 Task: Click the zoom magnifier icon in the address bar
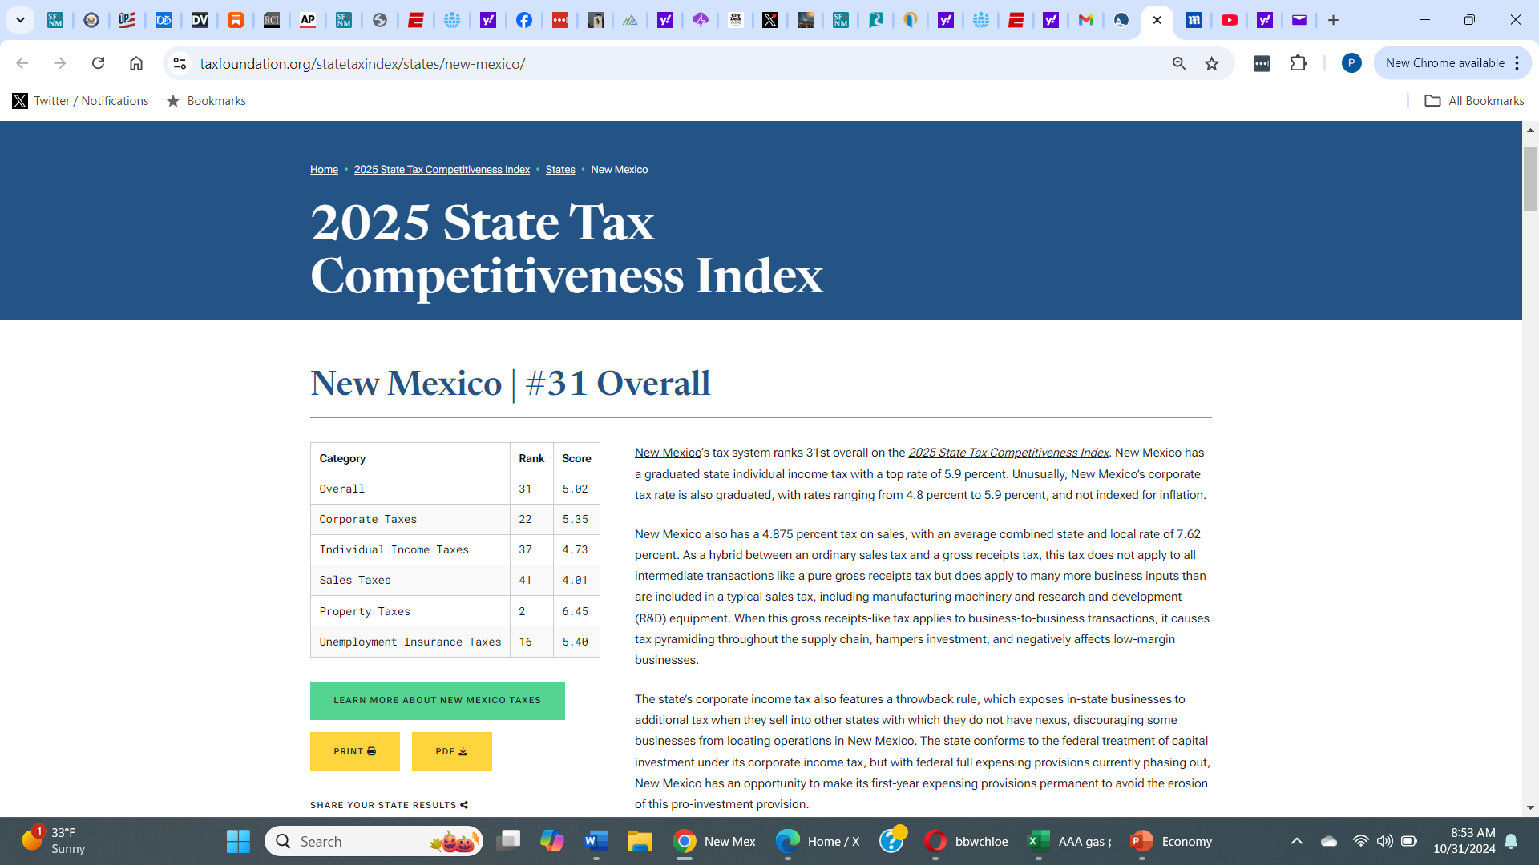click(1179, 63)
